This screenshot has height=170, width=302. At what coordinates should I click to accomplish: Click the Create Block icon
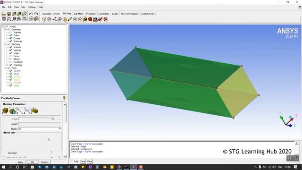point(44,19)
